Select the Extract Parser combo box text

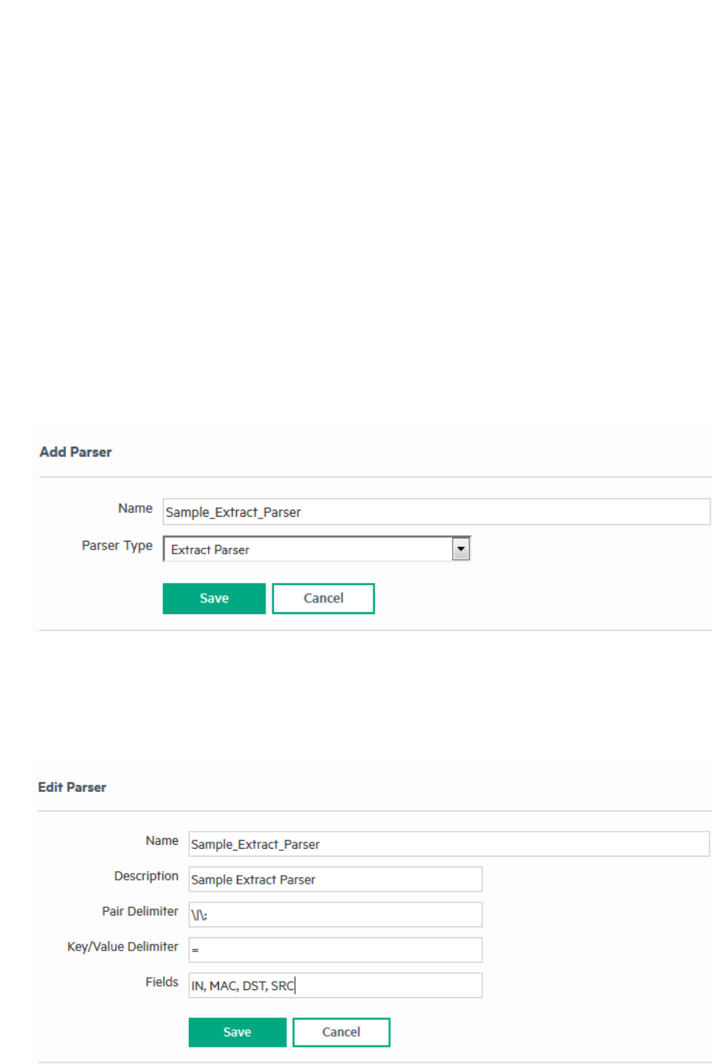tap(308, 549)
